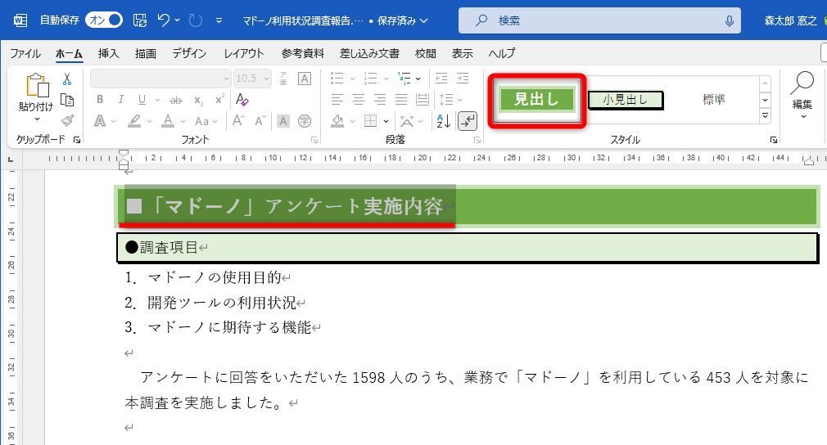This screenshot has height=445, width=827.
Task: Toggle the AutoSave switch off
Action: (x=104, y=20)
